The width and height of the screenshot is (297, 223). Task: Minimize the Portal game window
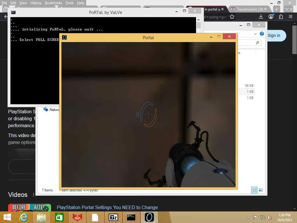tap(211, 37)
